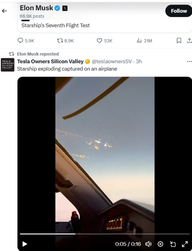Open Tesla Owners Silicon Valley profile avatar

tap(7, 65)
